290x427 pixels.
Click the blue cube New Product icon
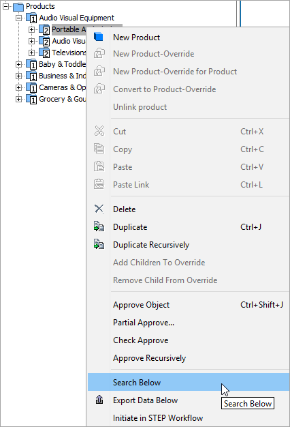[x=99, y=36]
